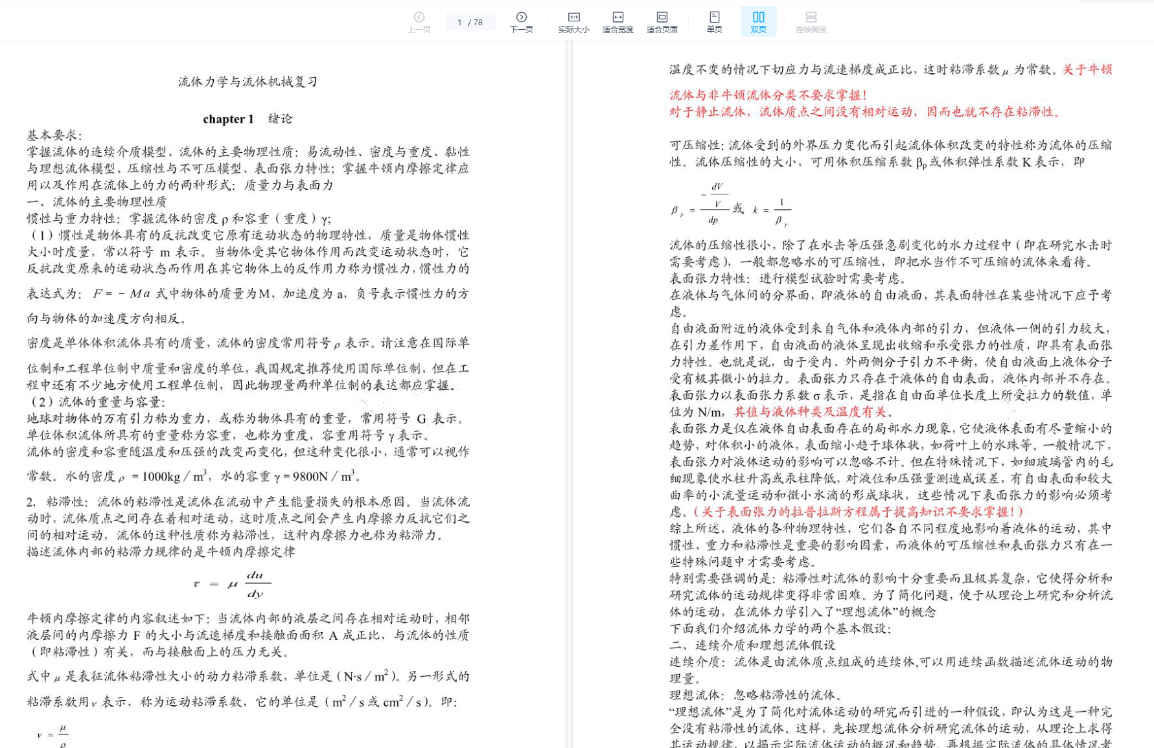Enable continuous reading (连续阅读) mode
The height and width of the screenshot is (748, 1154).
(x=811, y=21)
